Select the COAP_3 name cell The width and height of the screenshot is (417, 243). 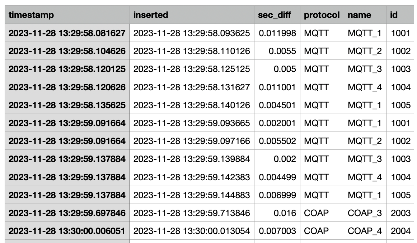[x=365, y=213]
